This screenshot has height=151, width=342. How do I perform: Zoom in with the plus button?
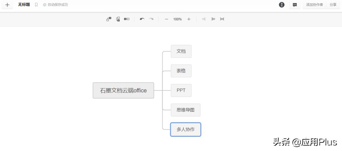pos(189,19)
